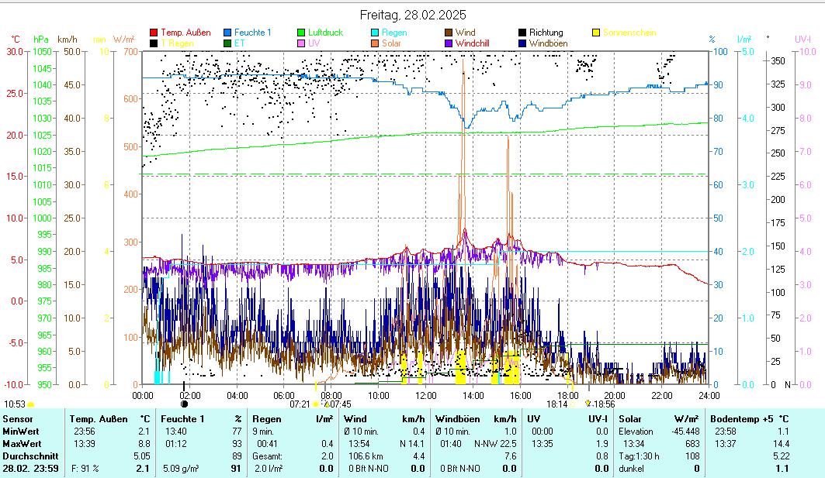Click the sunset triangle marker before 18:56
Viewport: 825px width, 478px height.
(588, 404)
